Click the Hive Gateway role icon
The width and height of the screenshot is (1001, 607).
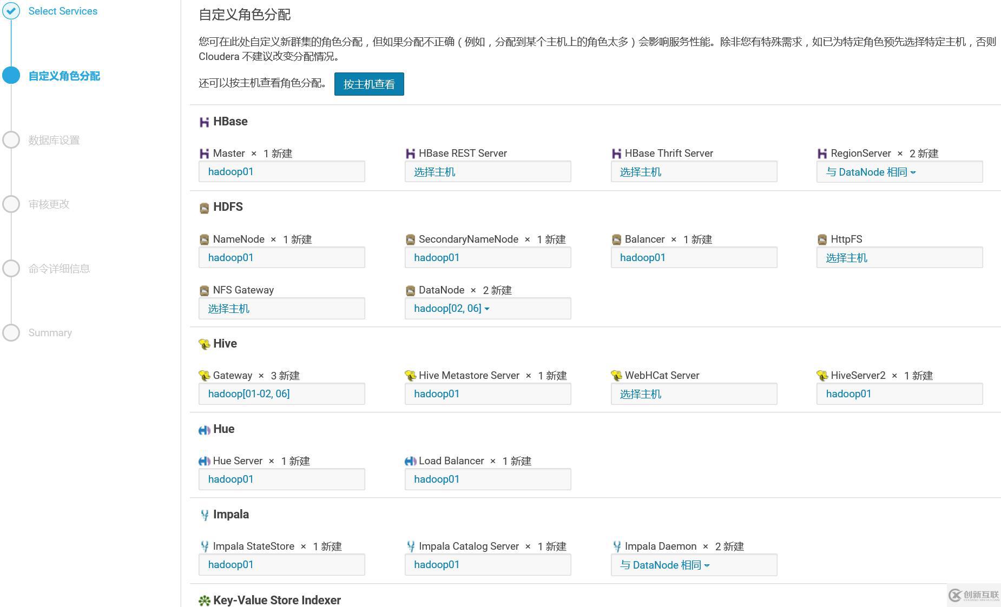coord(204,376)
